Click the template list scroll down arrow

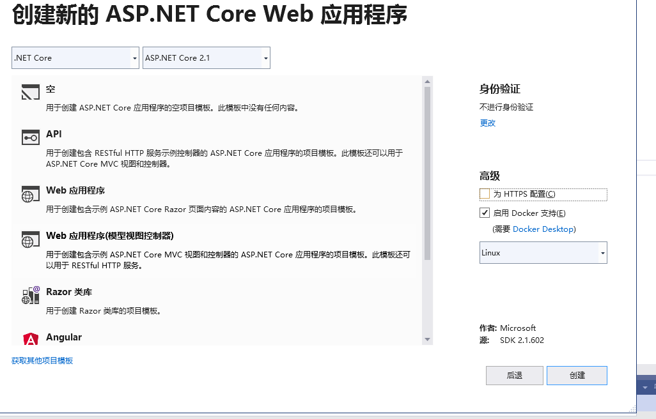coord(427,340)
